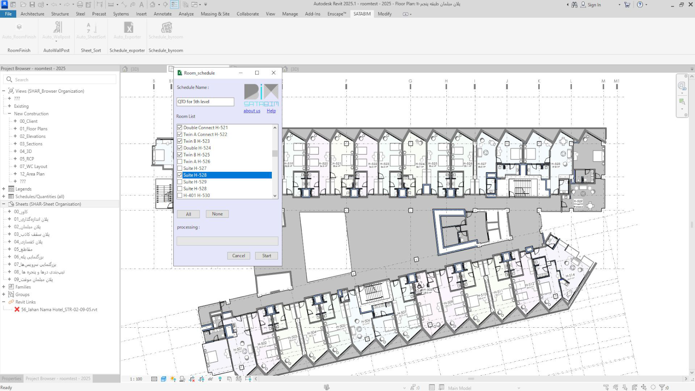The height and width of the screenshot is (391, 695).
Task: Toggle the Sun Path icon
Action: [x=173, y=379]
